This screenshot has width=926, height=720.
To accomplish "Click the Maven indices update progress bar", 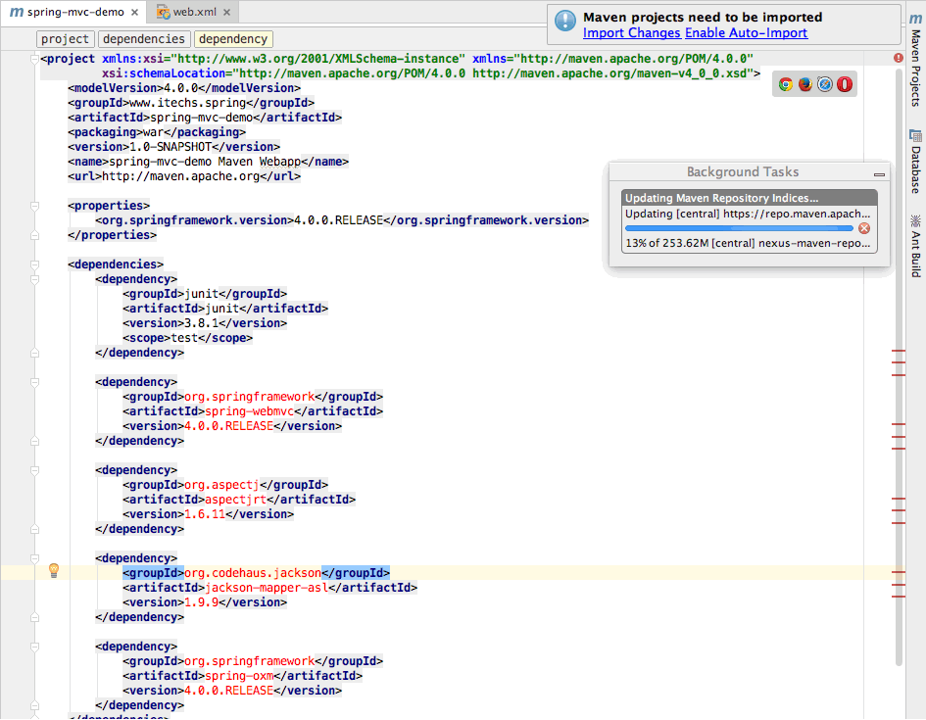I will click(x=739, y=228).
